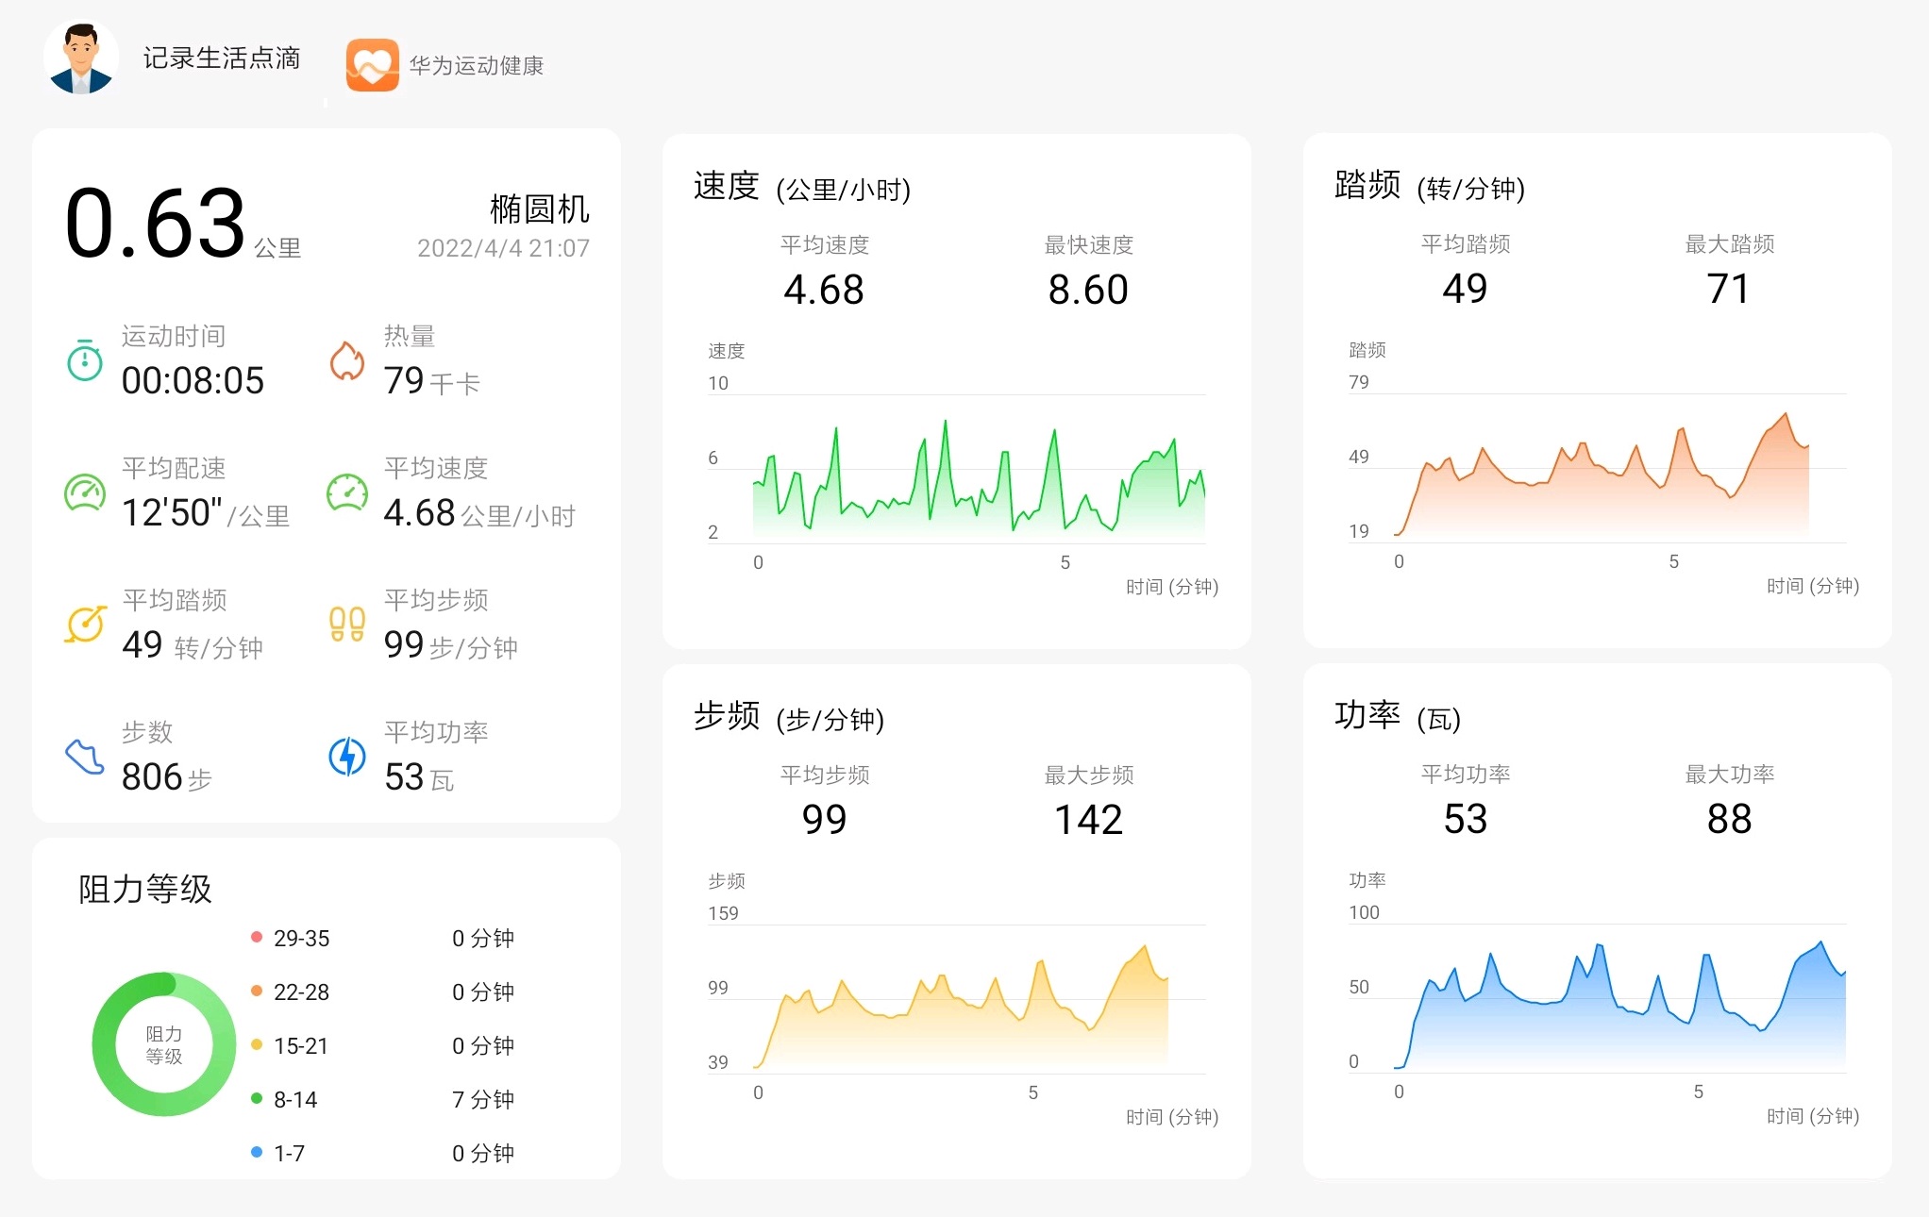Click the blue shoe step count icon
The width and height of the screenshot is (1929, 1217).
pyautogui.click(x=85, y=757)
